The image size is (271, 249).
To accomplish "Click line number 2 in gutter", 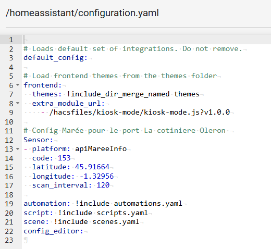I will (x=11, y=49).
